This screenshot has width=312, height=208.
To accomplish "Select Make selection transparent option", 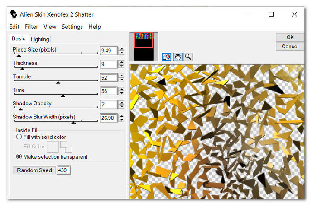I will (x=19, y=157).
